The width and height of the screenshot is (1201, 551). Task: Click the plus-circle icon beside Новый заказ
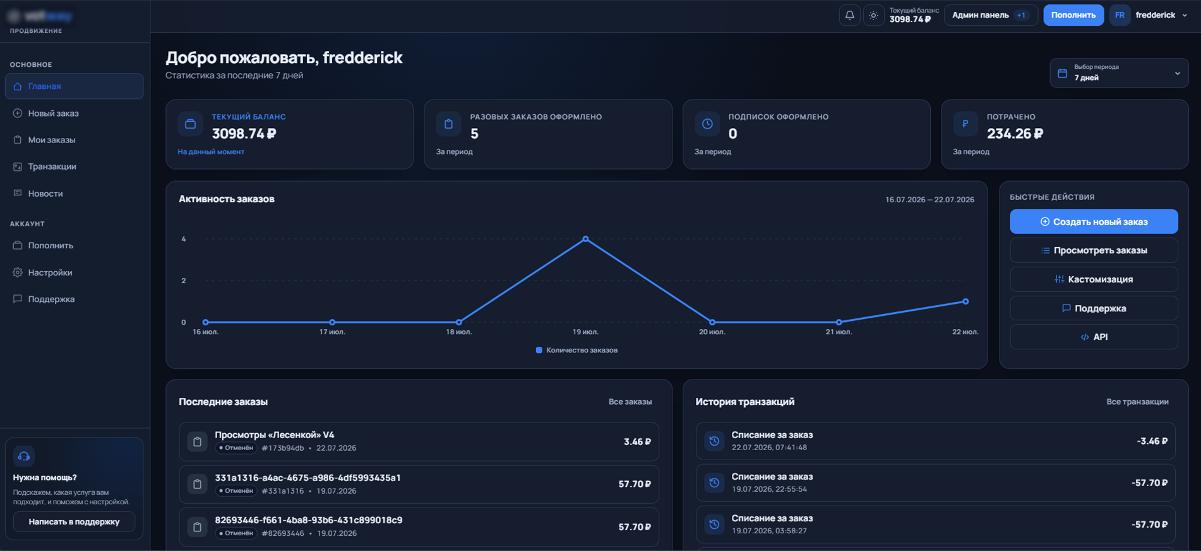[x=18, y=113]
